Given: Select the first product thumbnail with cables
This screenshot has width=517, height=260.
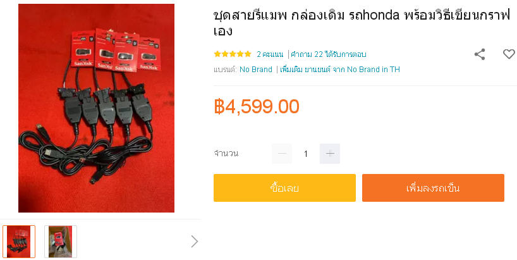Looking at the screenshot, I should point(19,242).
